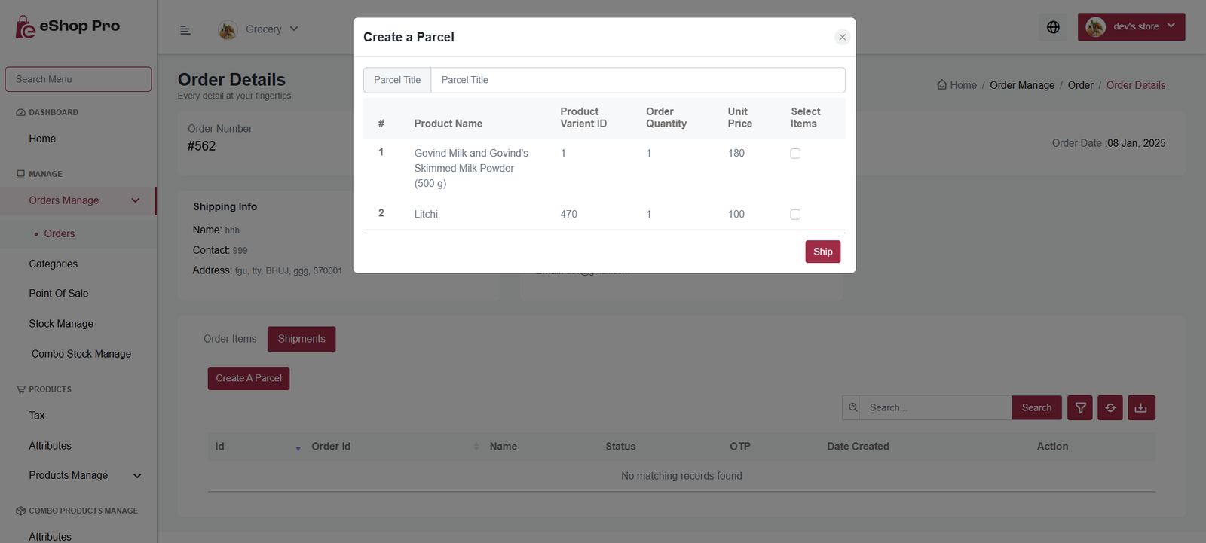Screen dimensions: 1206x543
Task: Click the Create A Parcel button
Action: (249, 378)
